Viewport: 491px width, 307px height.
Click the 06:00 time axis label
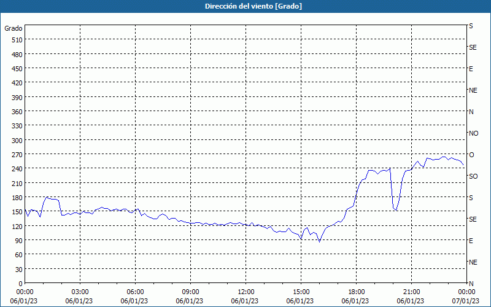(135, 292)
